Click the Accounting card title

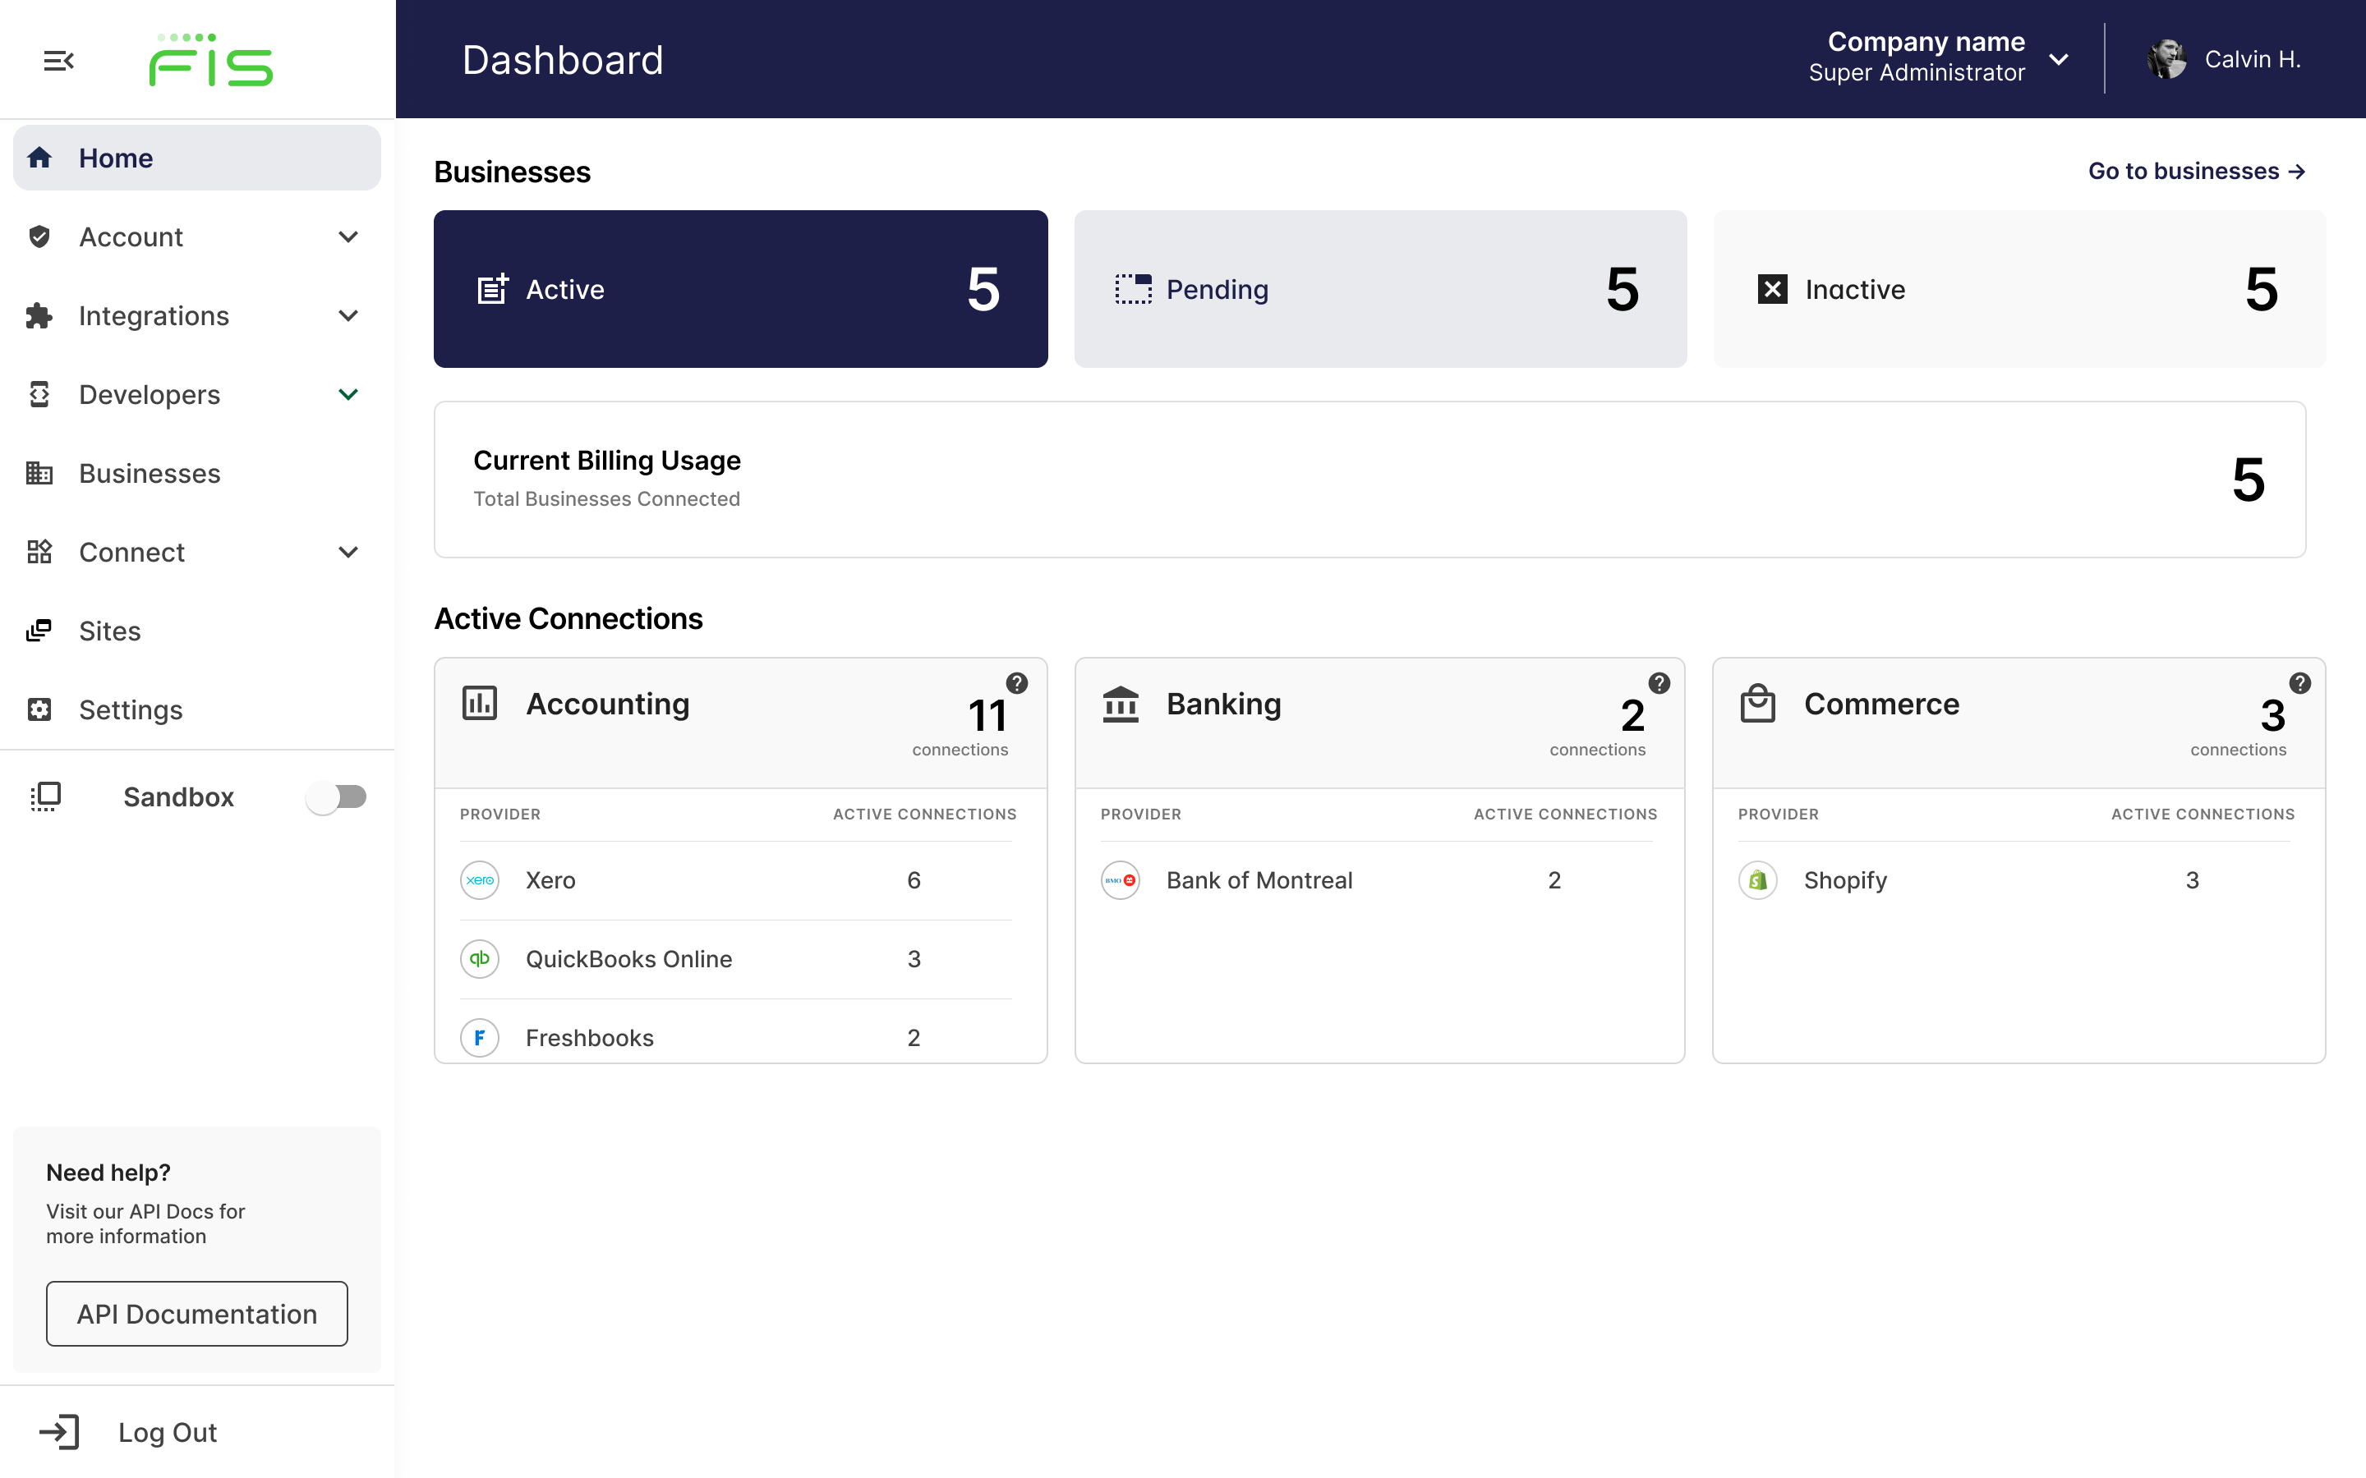[607, 704]
